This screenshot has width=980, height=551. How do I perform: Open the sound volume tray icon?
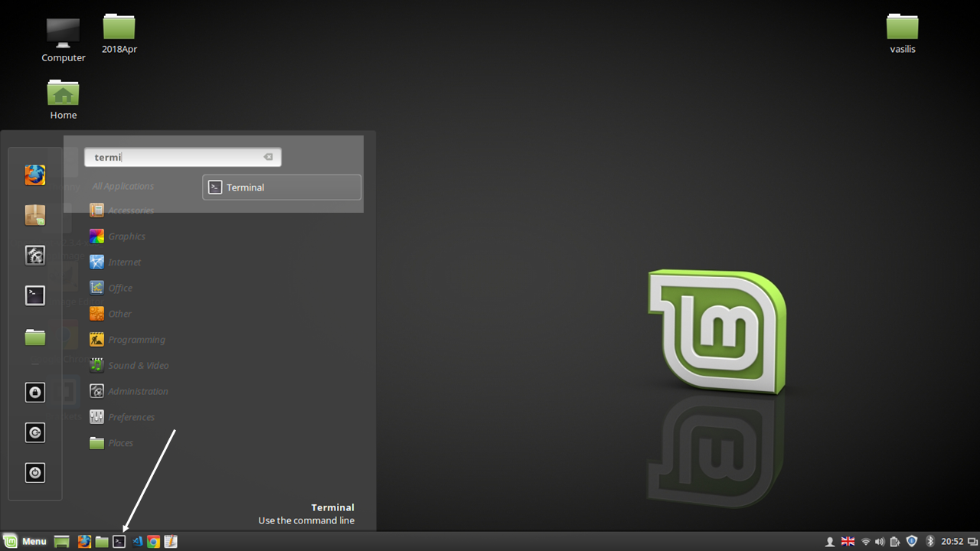click(x=880, y=541)
